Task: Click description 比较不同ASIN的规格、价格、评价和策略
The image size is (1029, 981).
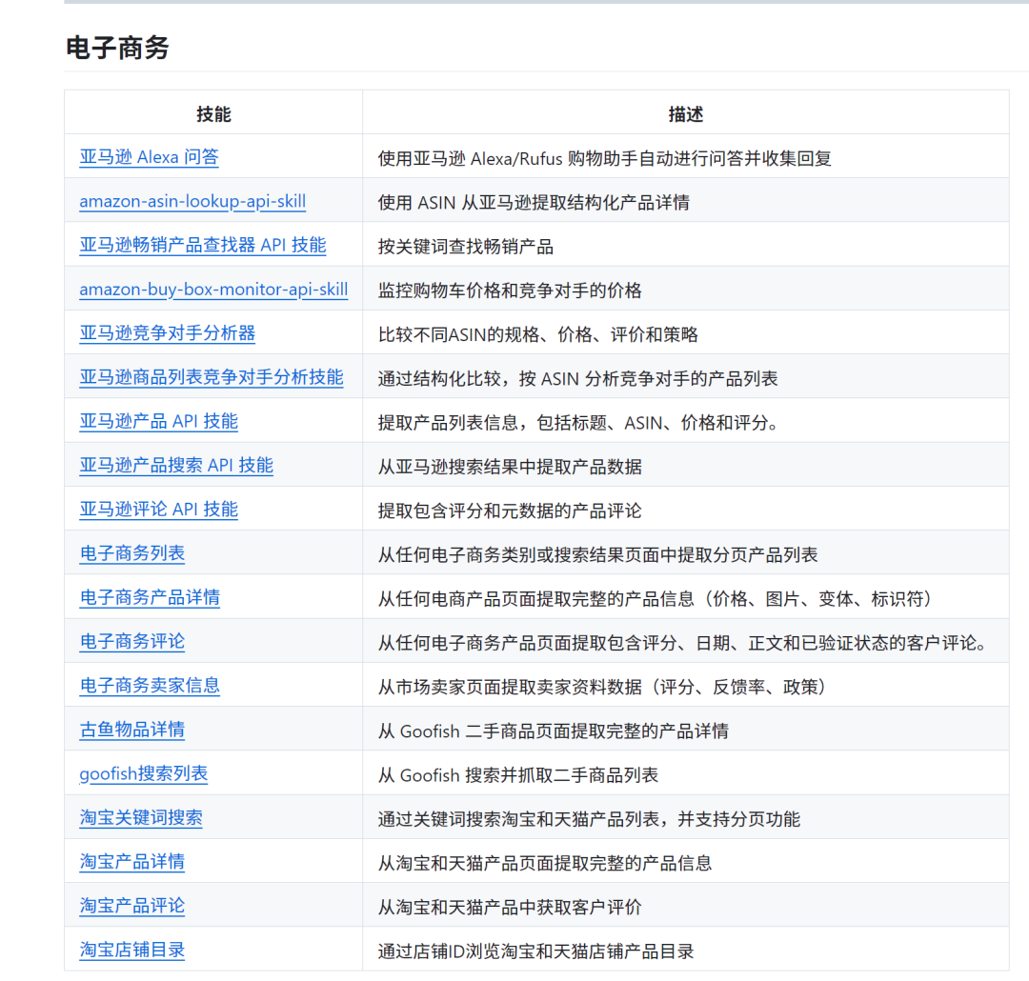Action: tap(537, 334)
